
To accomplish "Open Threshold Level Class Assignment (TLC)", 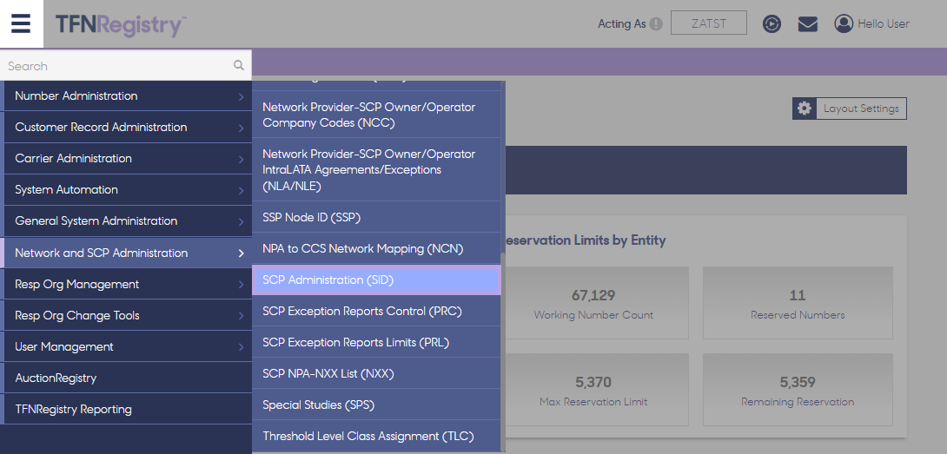I will click(x=376, y=437).
